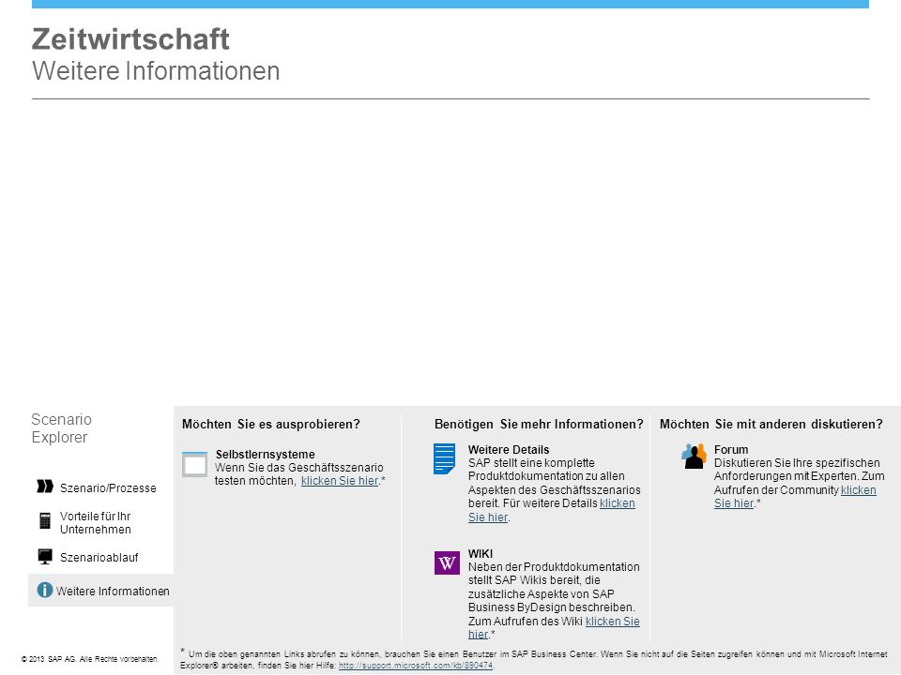Go to the Szenarioablauf navigation item
Image resolution: width=901 pixels, height=675 pixels.
pyautogui.click(x=99, y=557)
